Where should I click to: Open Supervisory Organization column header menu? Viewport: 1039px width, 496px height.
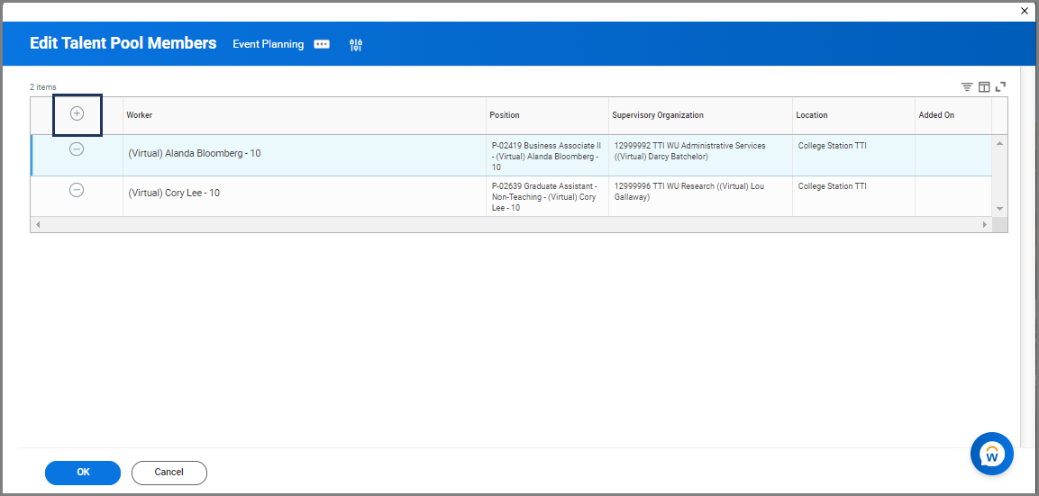pyautogui.click(x=658, y=115)
